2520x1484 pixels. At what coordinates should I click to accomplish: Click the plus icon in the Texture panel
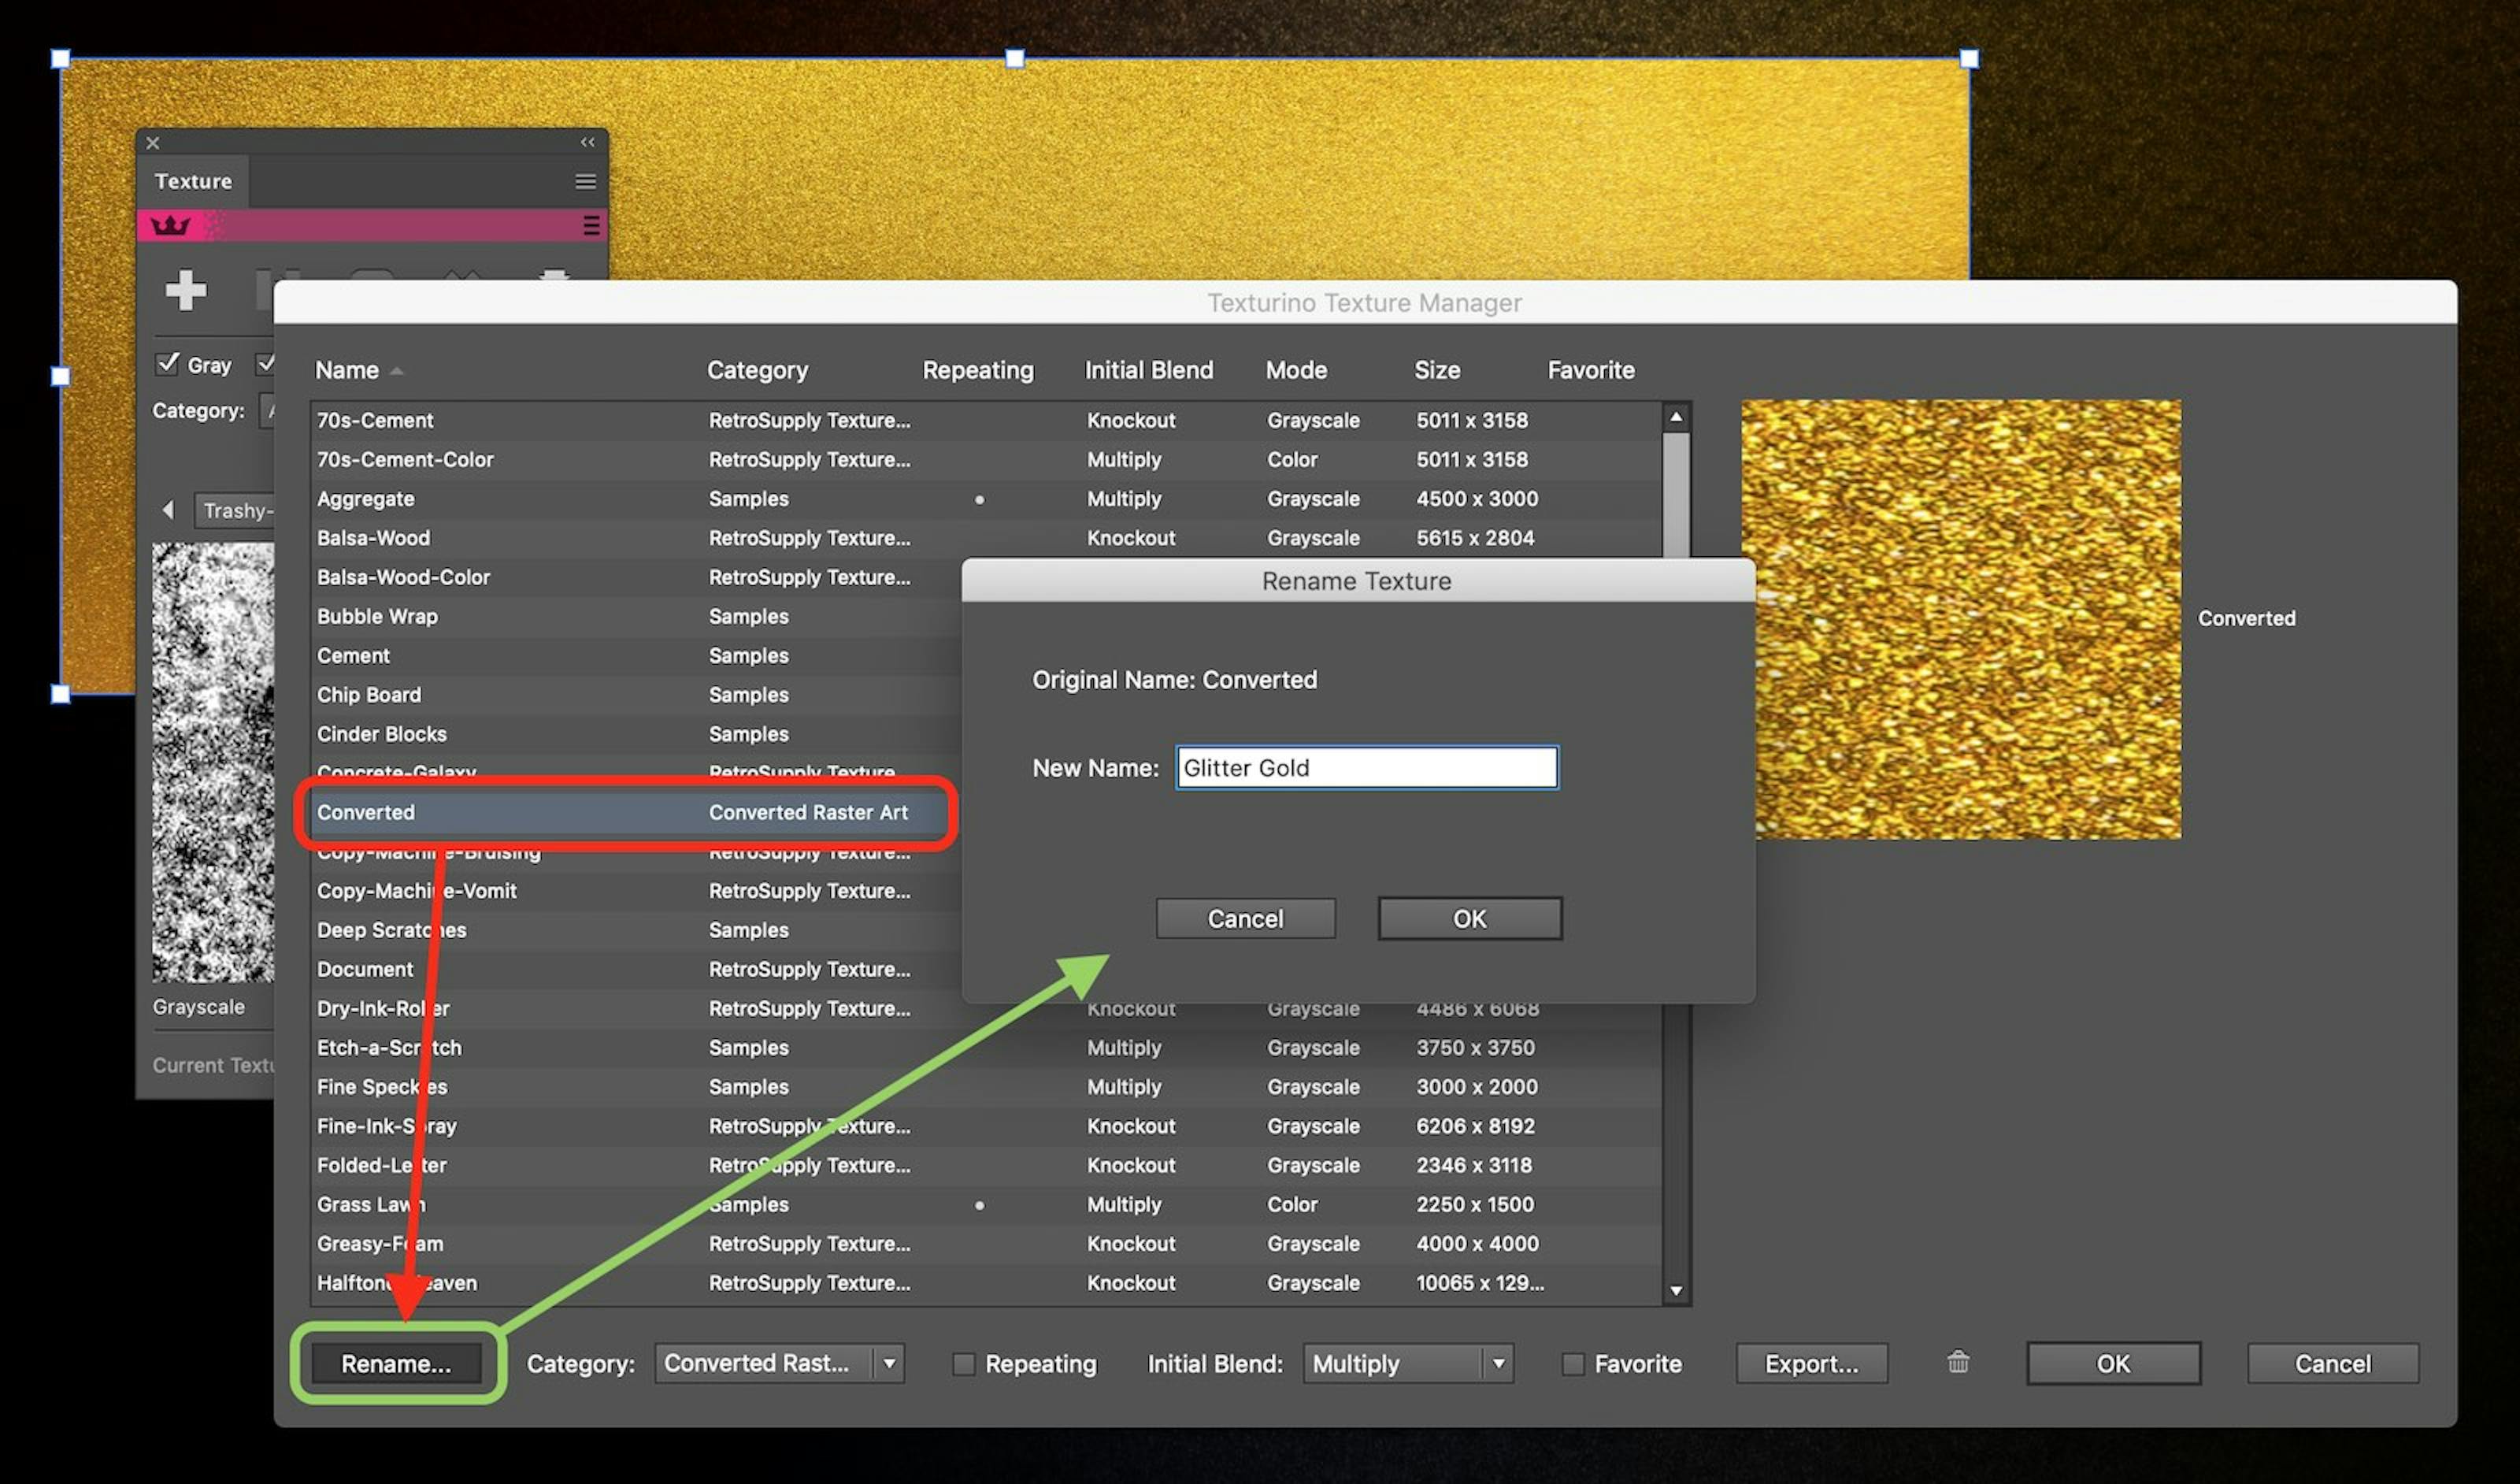click(x=185, y=290)
